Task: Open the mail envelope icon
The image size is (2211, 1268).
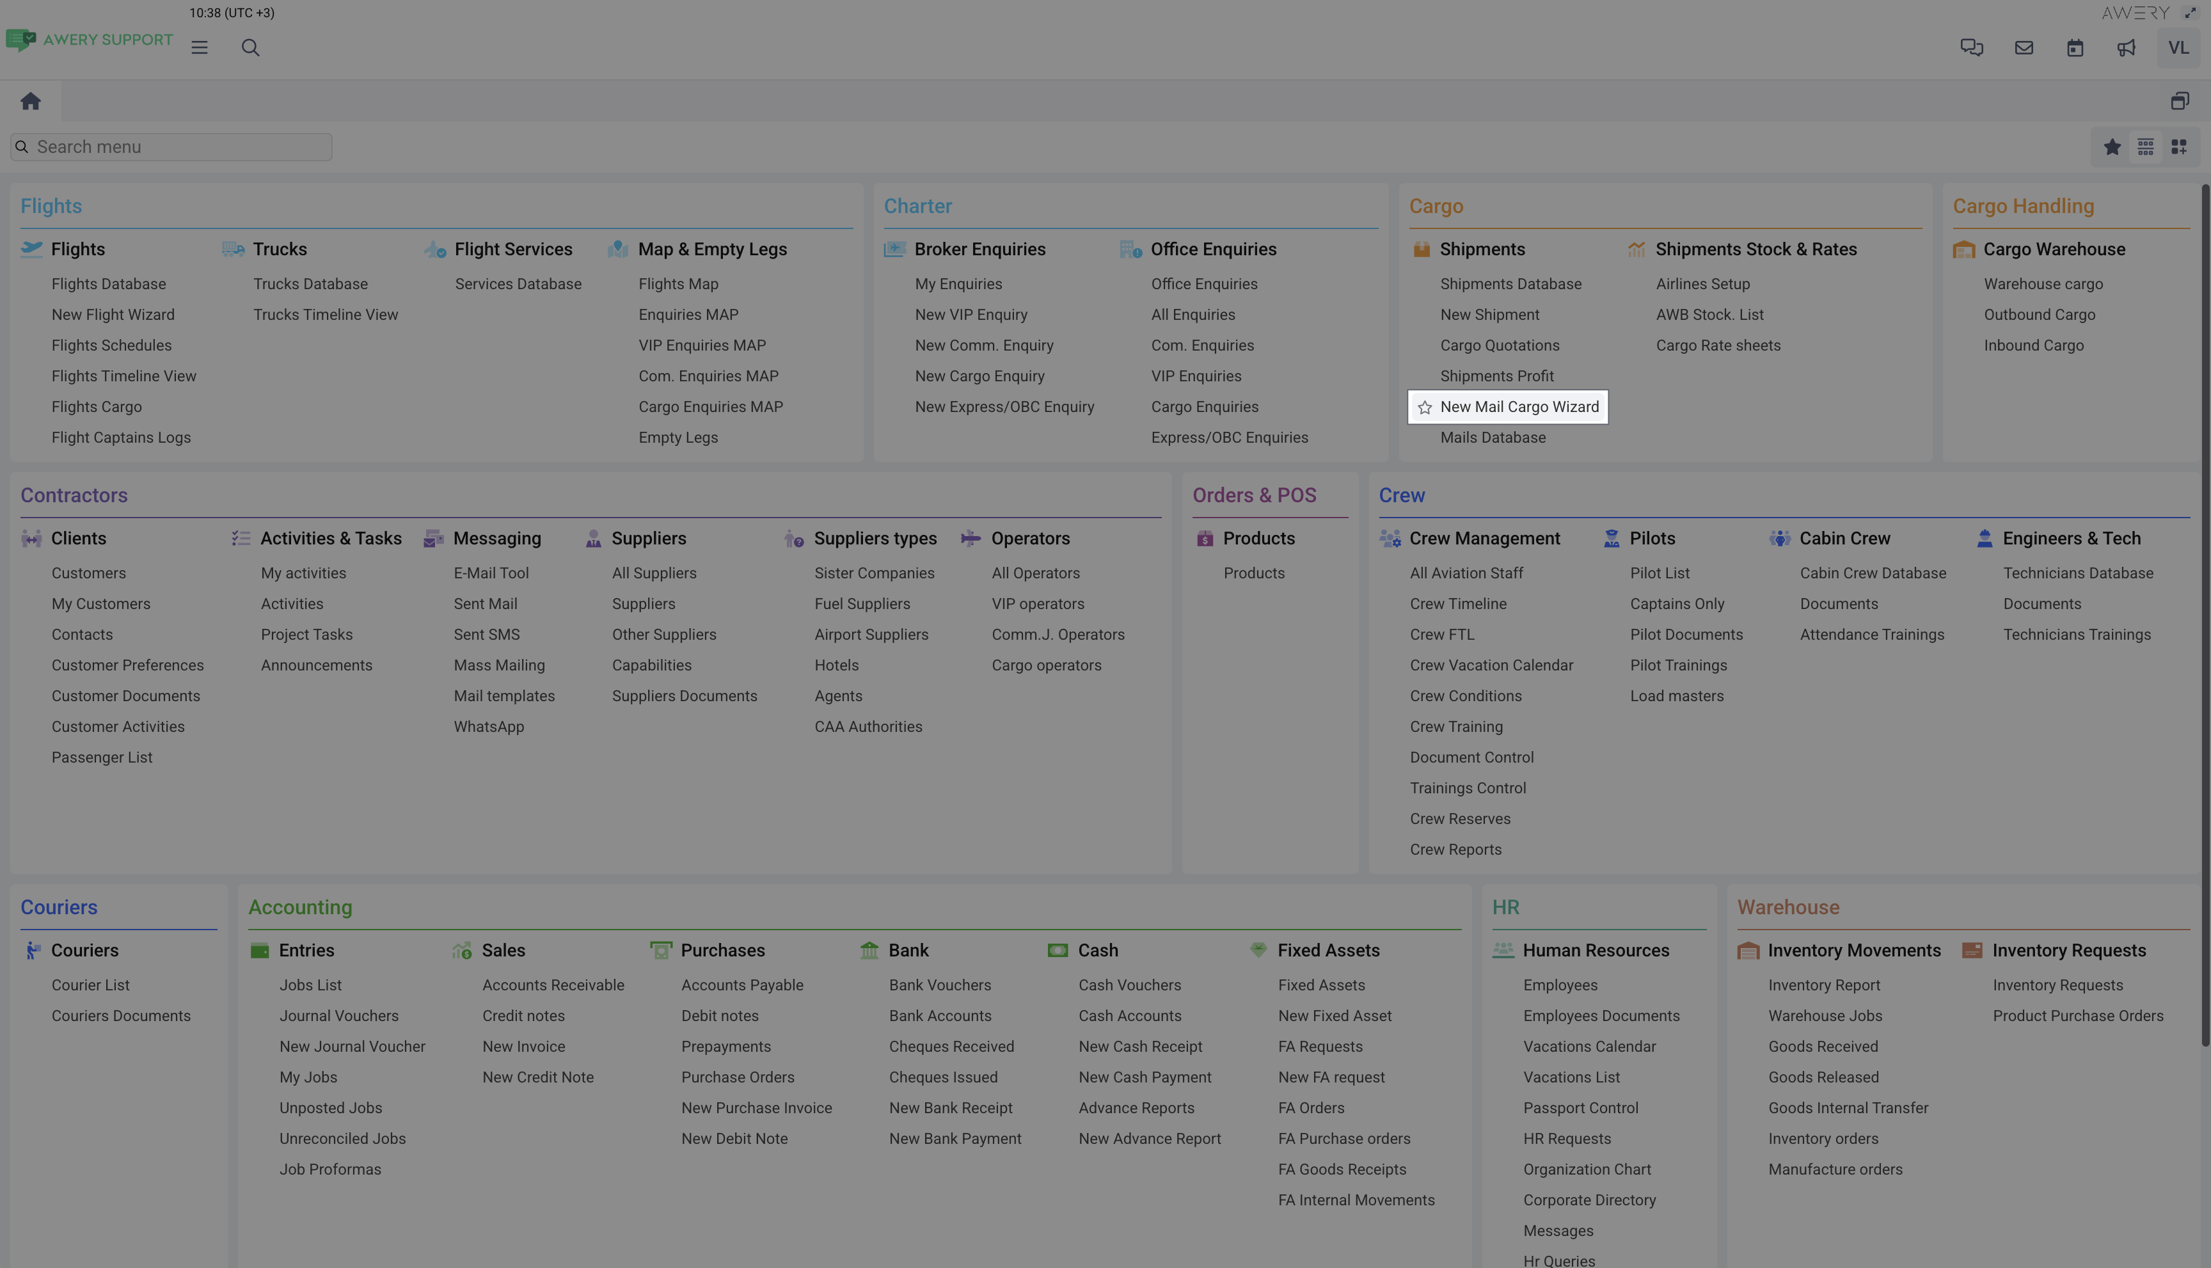Action: coord(2024,48)
